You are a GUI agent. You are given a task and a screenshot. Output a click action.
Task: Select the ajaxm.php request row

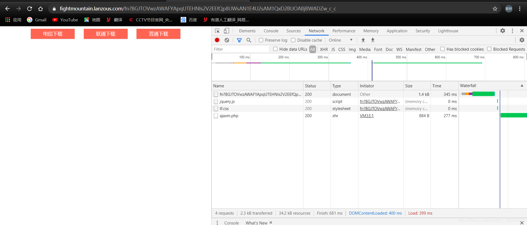[x=369, y=116]
